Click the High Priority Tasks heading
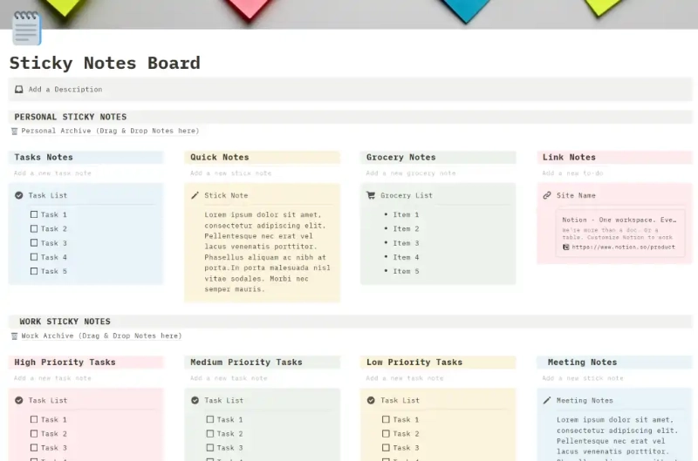Viewport: 698px width, 461px height. tap(65, 363)
